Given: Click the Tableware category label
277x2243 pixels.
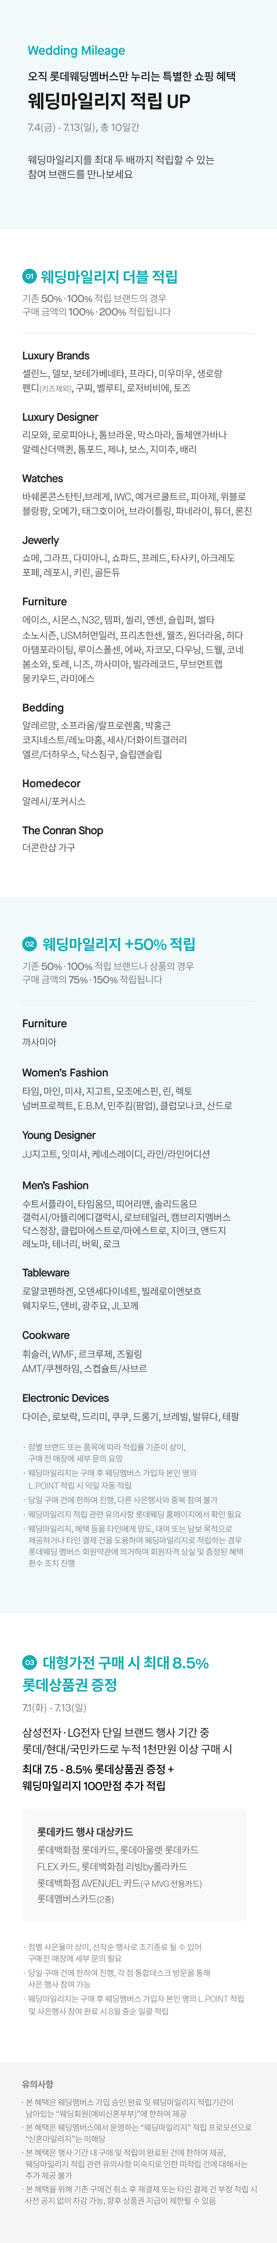Looking at the screenshot, I should click(46, 1272).
